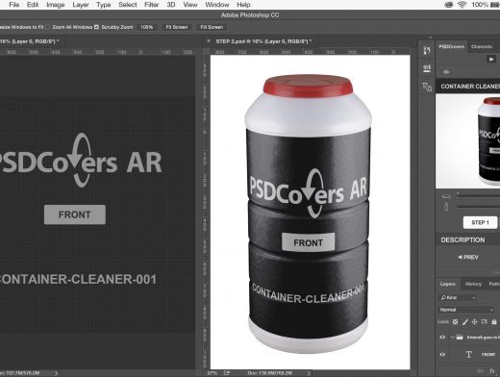Click the Fit Screen button
Screen dimensions: 500x377
click(177, 27)
